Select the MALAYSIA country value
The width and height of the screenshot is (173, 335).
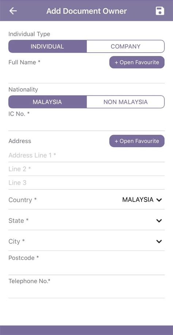[x=138, y=200]
